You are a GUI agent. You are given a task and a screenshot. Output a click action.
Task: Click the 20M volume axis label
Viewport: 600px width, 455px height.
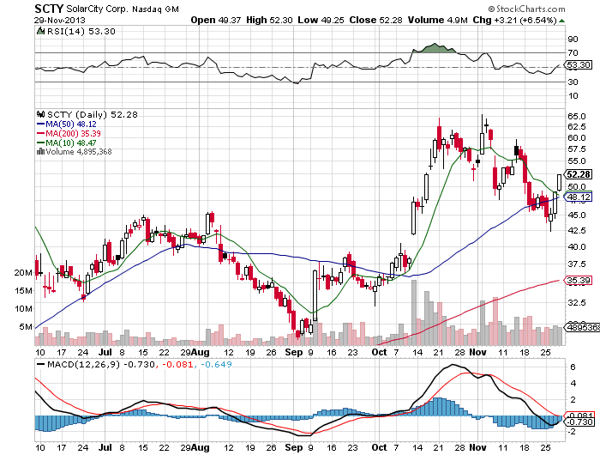(23, 273)
